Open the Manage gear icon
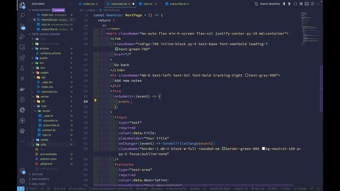The height and width of the screenshot is (191, 340). tap(22, 180)
